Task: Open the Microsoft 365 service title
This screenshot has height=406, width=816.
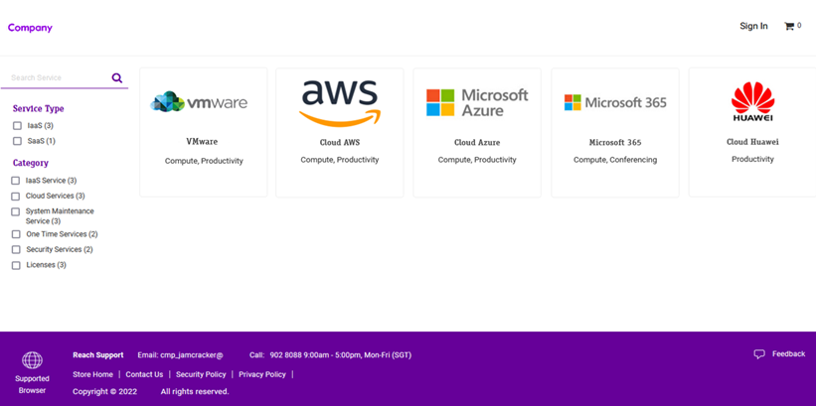Action: pos(615,142)
